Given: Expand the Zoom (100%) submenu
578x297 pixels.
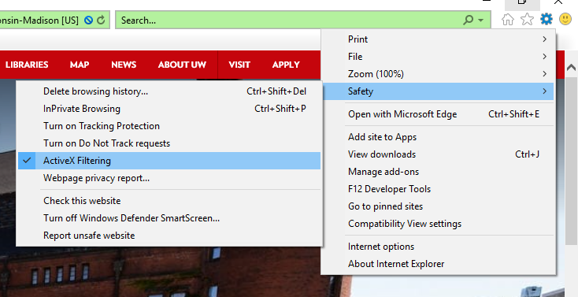Looking at the screenshot, I should [x=439, y=74].
